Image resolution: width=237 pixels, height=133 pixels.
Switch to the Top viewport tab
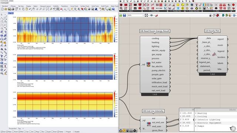[x=19, y=129]
